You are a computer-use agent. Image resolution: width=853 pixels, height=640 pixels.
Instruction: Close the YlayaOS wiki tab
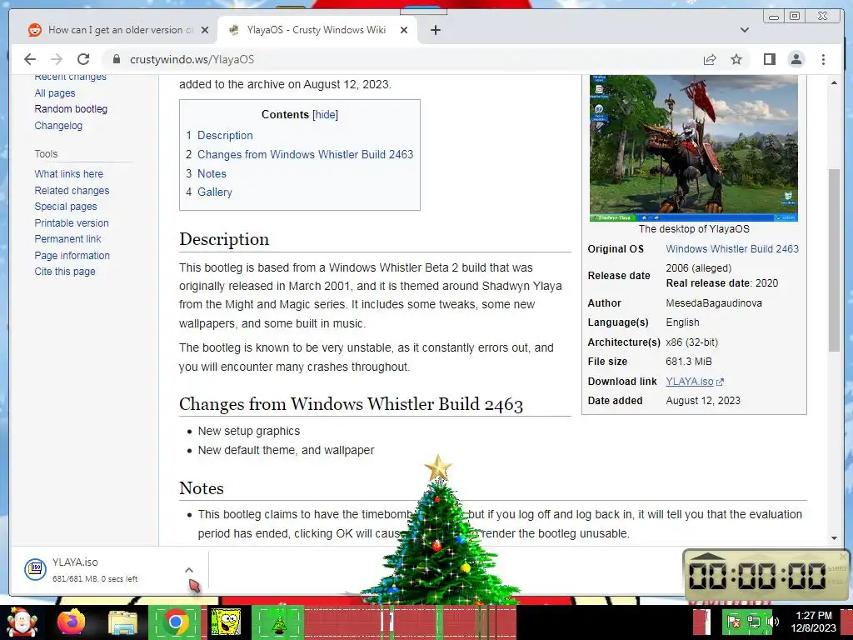click(404, 30)
